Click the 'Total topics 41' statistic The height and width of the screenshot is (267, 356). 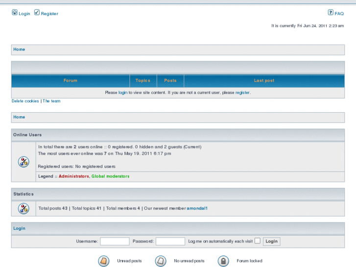click(87, 208)
